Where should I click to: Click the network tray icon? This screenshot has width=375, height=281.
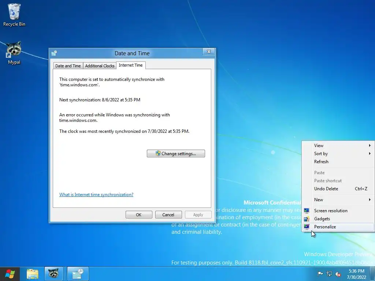329,274
